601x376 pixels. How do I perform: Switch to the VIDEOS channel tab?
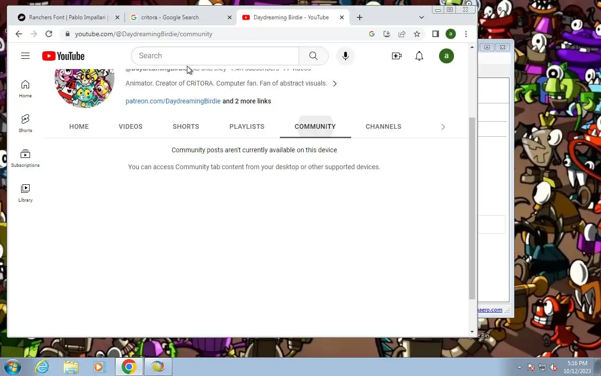131,126
